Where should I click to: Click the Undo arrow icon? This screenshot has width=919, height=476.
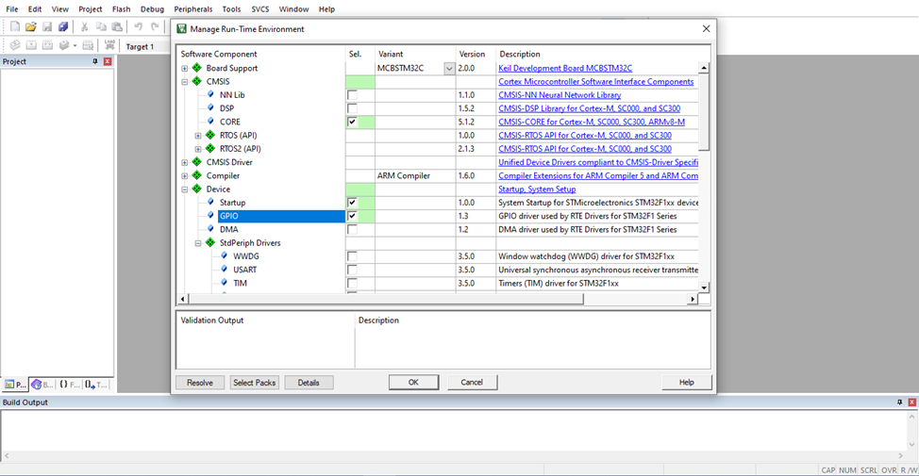point(139,26)
